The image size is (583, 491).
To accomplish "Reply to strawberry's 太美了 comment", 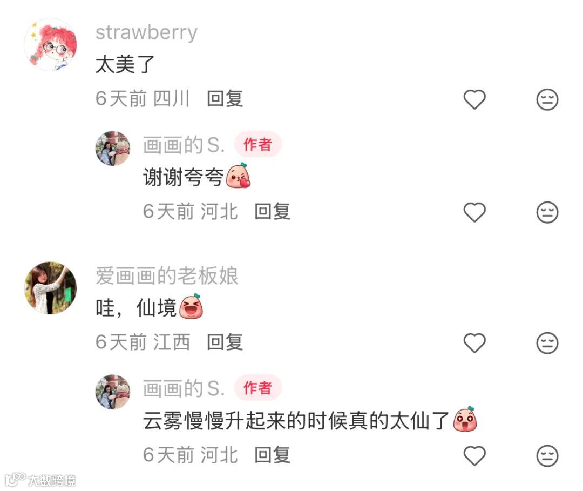I will click(225, 99).
